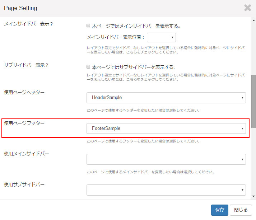Click the arrow on HeaderSample dropdown
The height and width of the screenshot is (220, 256).
point(242,98)
